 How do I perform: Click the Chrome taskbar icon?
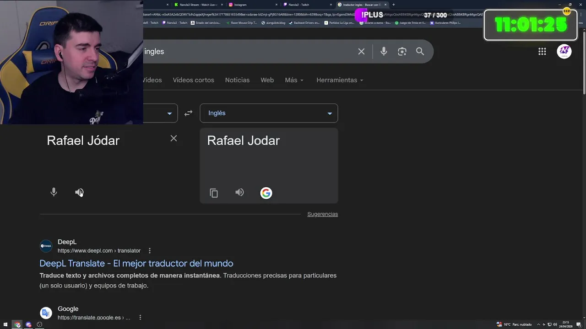[17, 324]
